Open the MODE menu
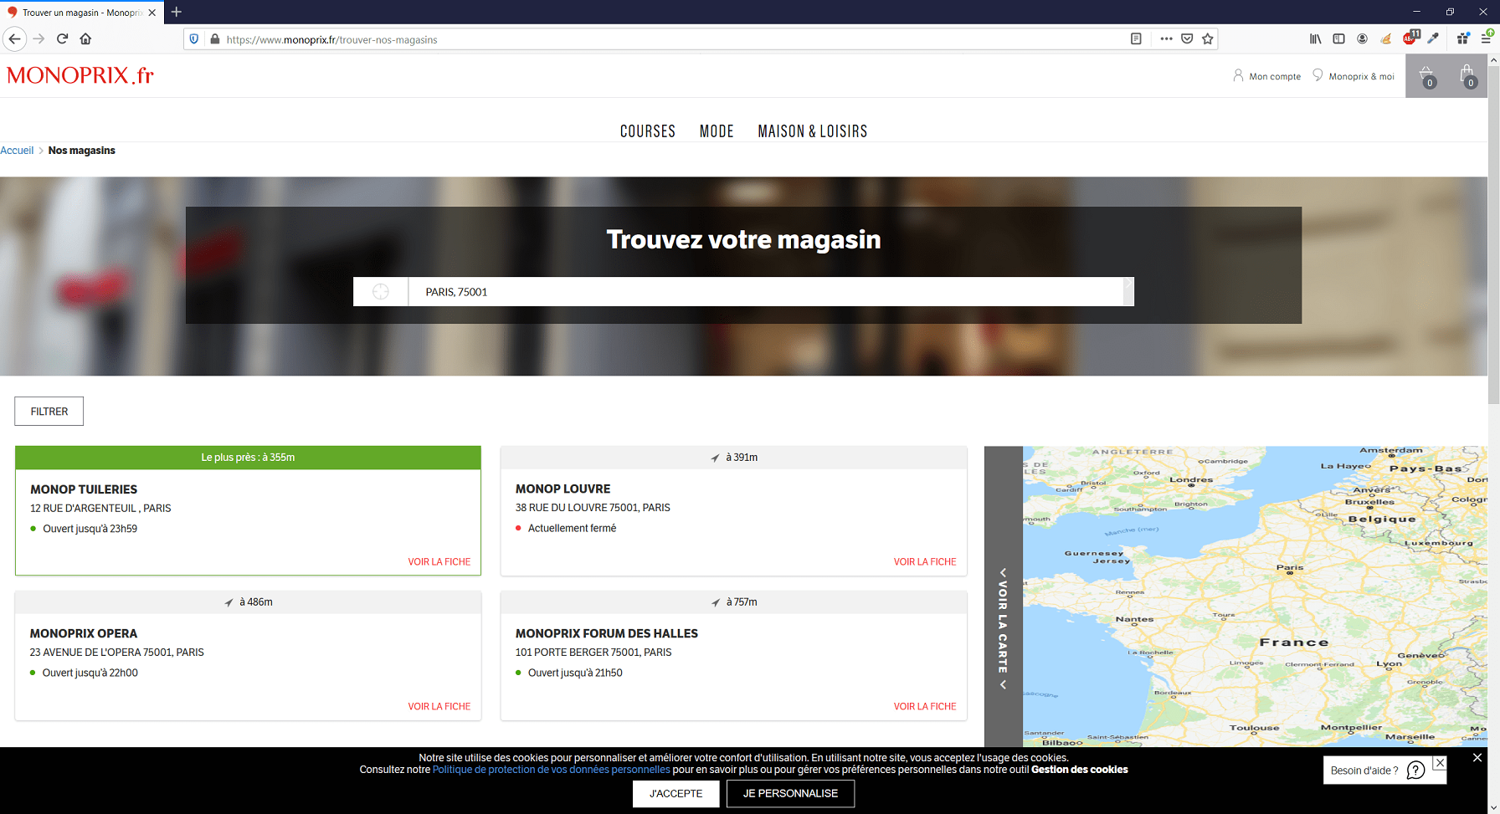1500x814 pixels. (x=717, y=131)
